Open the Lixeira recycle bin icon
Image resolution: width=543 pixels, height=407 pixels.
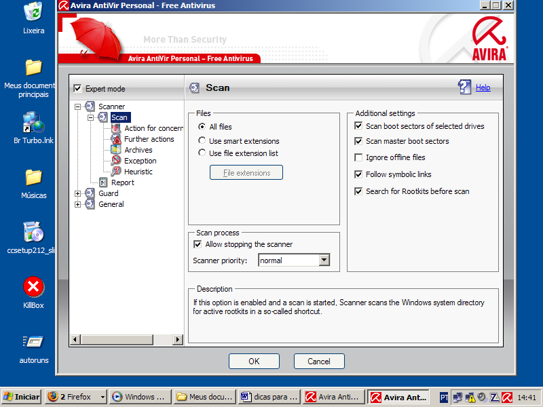pyautogui.click(x=33, y=11)
